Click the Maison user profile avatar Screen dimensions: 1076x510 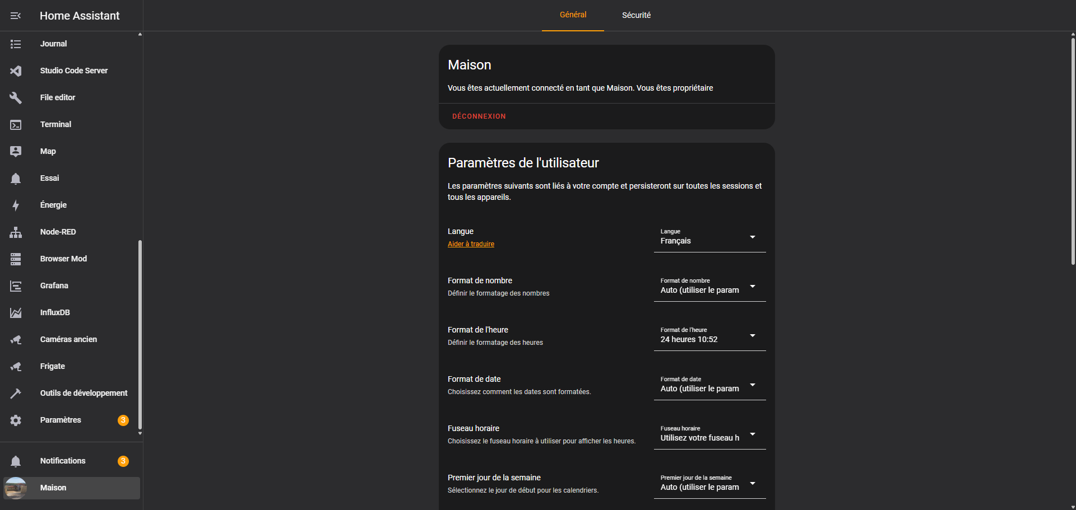(16, 488)
